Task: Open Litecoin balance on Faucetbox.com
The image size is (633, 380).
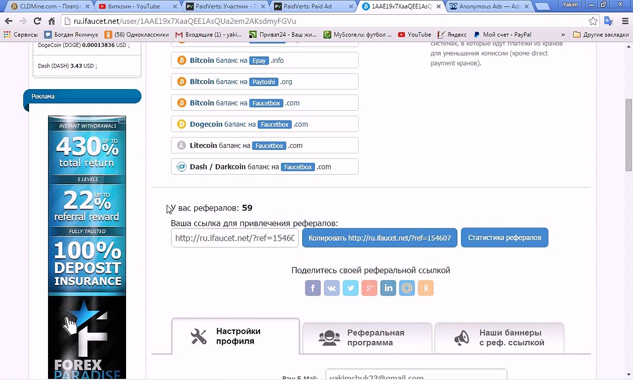Action: point(265,145)
